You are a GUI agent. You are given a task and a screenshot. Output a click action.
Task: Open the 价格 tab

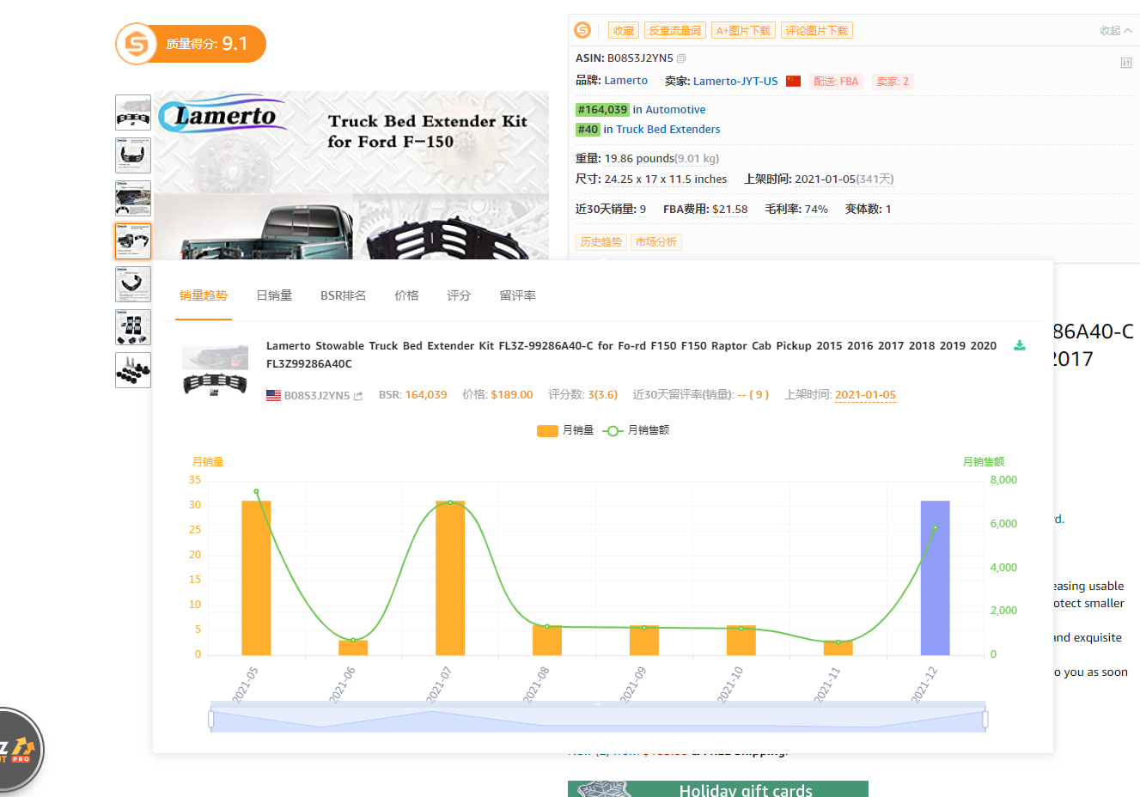click(x=406, y=295)
